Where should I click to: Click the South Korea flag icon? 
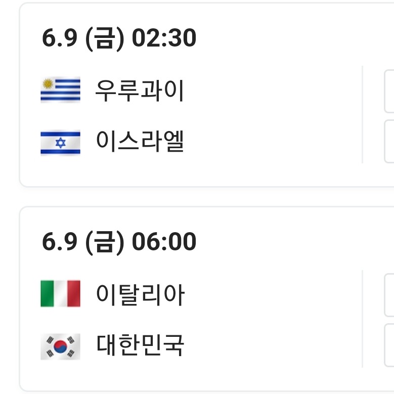click(60, 346)
